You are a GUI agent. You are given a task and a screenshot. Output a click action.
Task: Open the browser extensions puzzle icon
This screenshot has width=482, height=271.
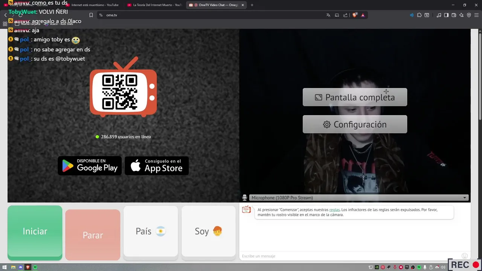(x=419, y=15)
